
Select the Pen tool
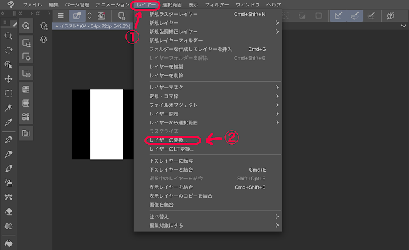pos(8,140)
